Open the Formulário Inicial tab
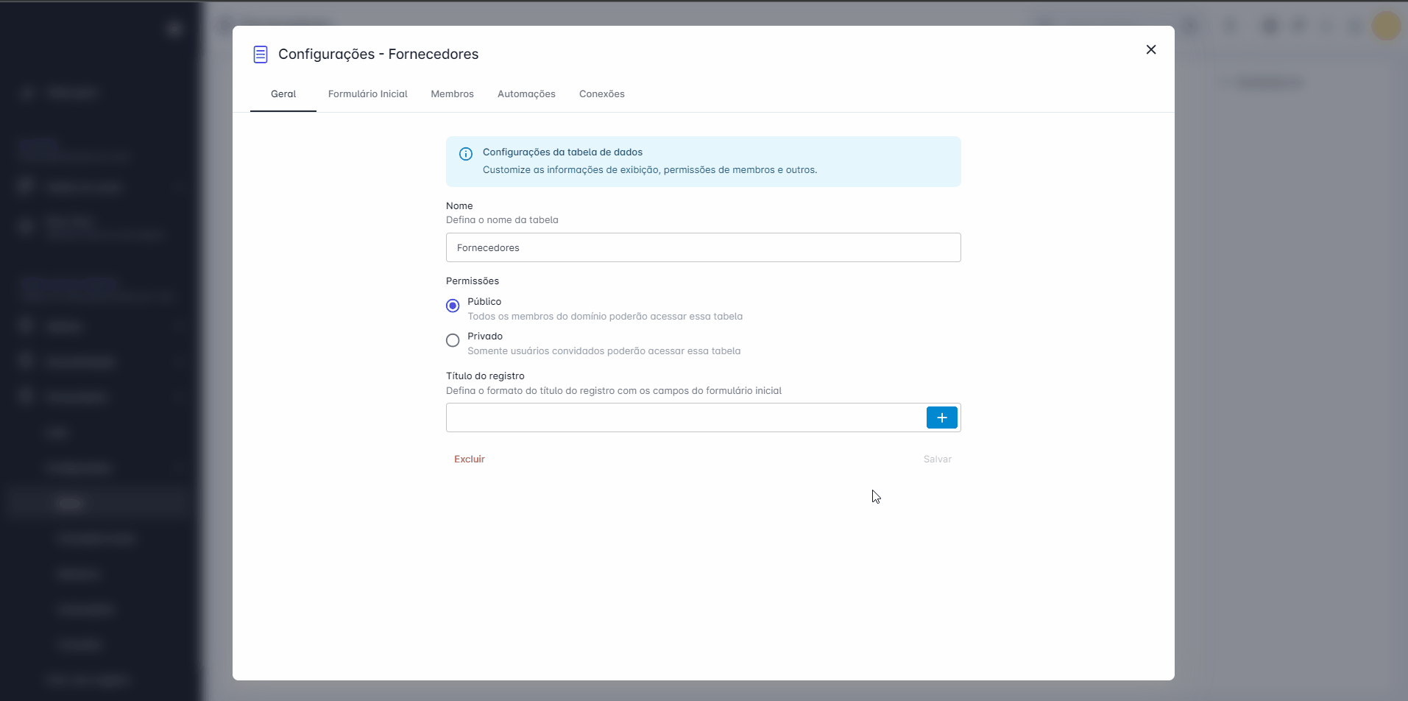 [x=368, y=94]
